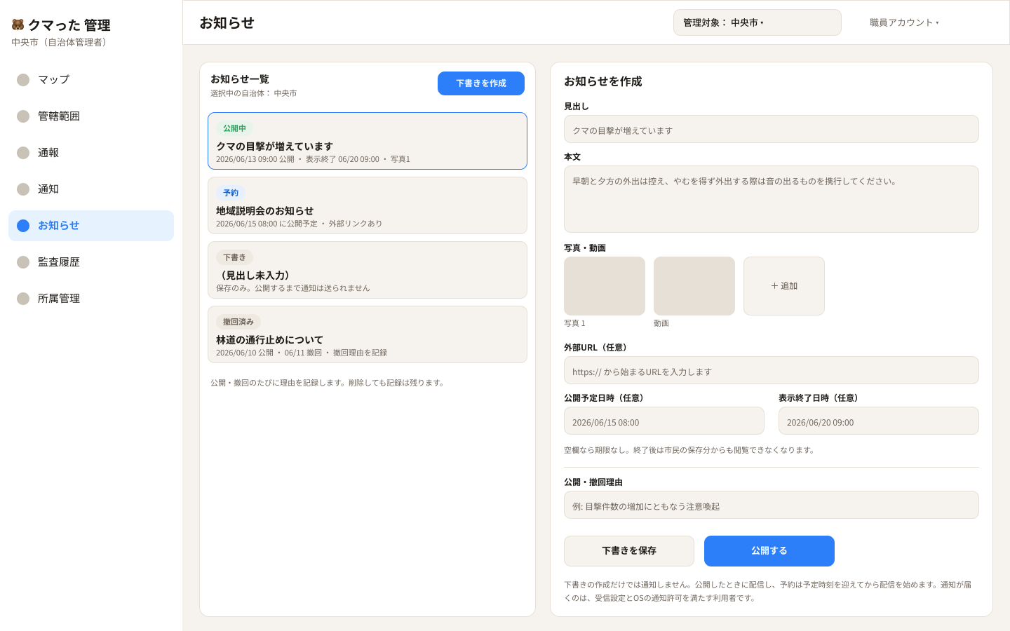Select the 地域説明会のお知らせ notice card
This screenshot has width=1010, height=631.
click(368, 205)
